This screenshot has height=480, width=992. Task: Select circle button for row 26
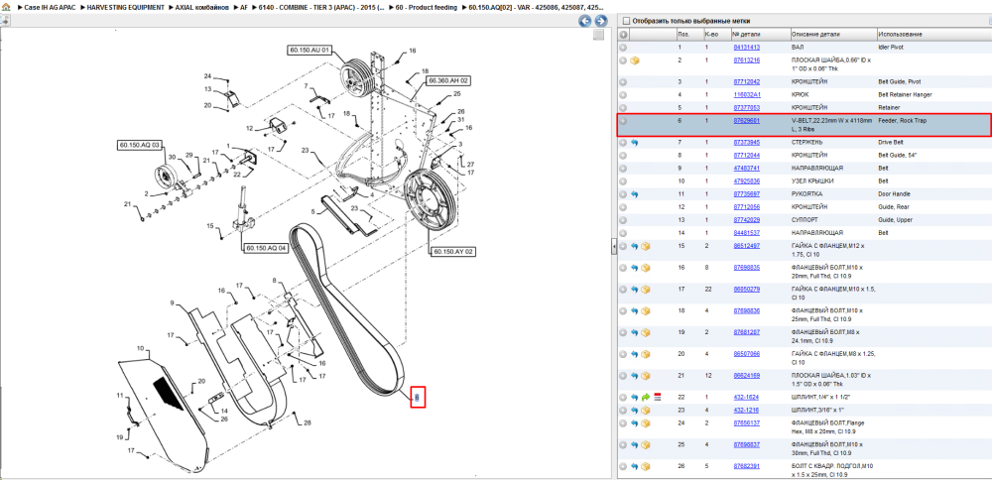623,466
